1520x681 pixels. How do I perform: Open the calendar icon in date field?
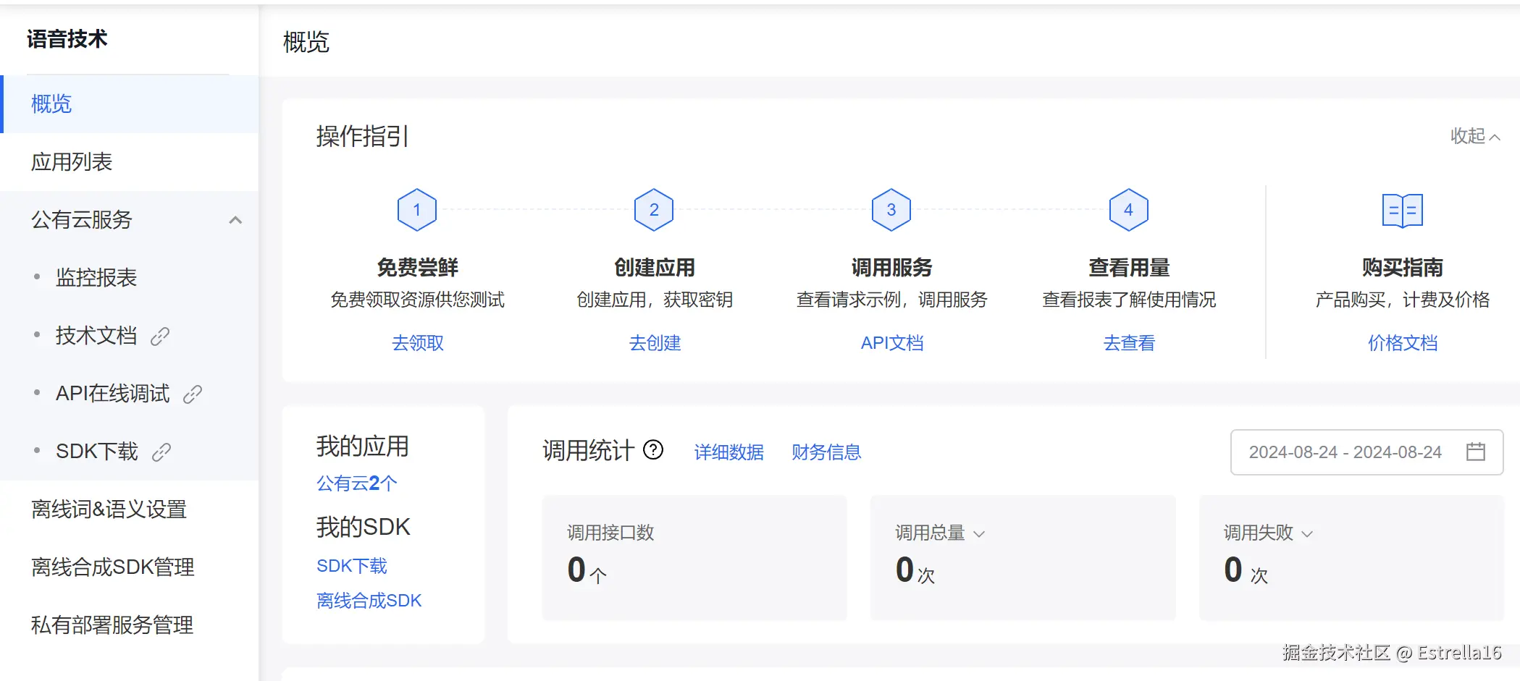1476,452
